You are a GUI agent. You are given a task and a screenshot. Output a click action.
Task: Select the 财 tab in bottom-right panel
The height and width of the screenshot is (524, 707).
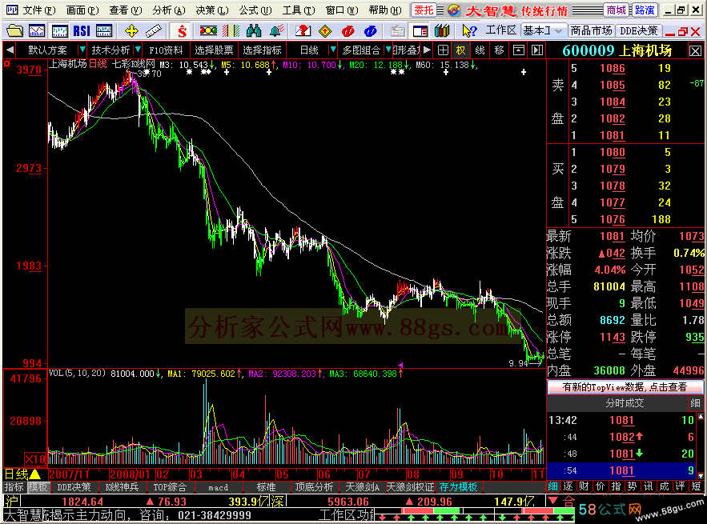[x=584, y=486]
